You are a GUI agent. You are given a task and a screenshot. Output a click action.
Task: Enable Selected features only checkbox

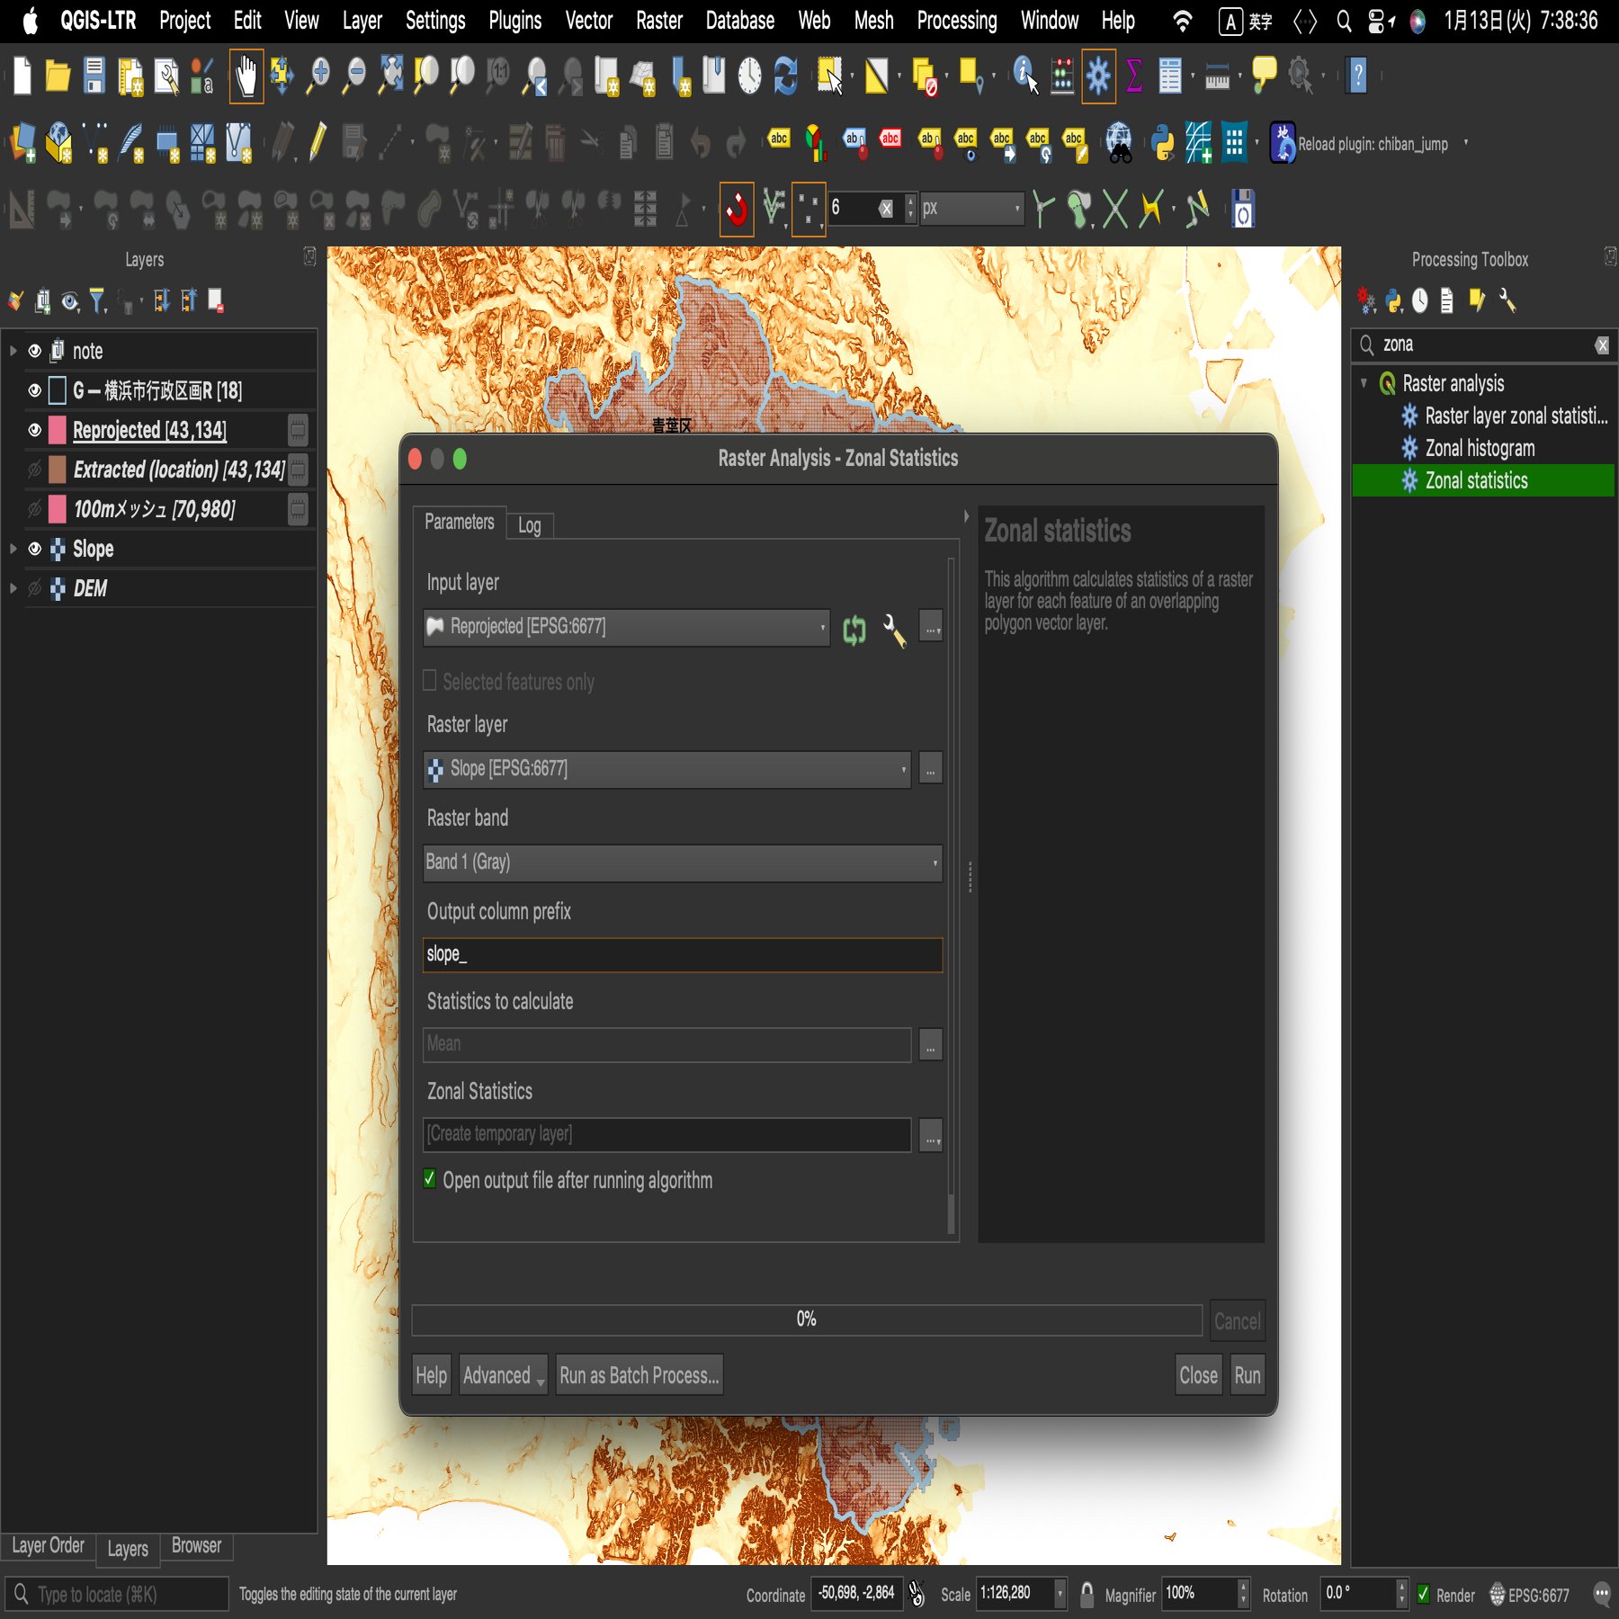click(430, 681)
